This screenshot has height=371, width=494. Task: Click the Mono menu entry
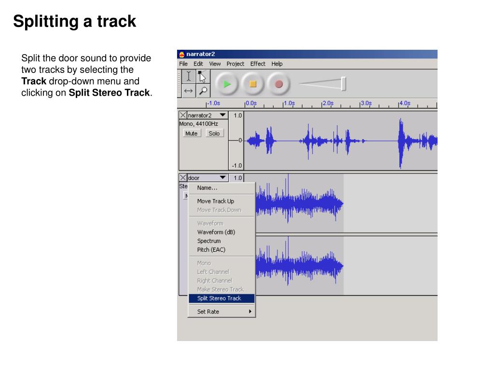pyautogui.click(x=221, y=263)
